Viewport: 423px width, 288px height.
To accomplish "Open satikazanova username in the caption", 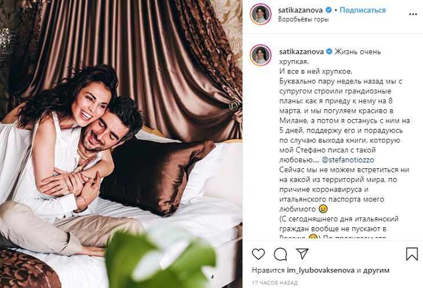I will click(301, 51).
